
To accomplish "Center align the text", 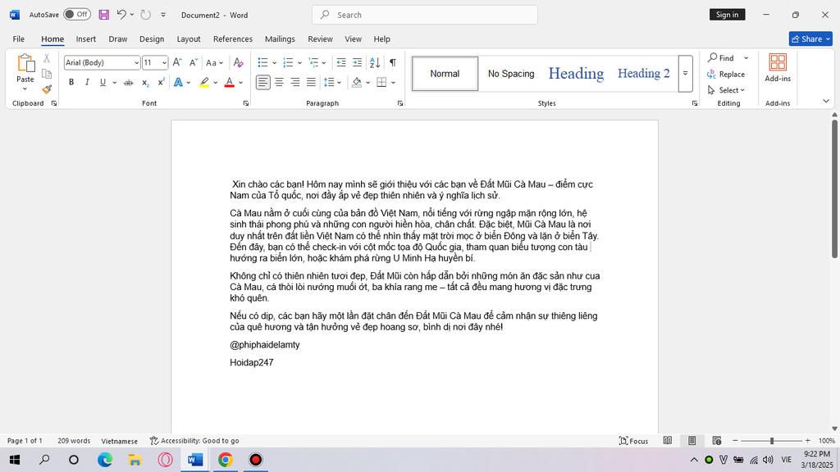I will tap(279, 83).
